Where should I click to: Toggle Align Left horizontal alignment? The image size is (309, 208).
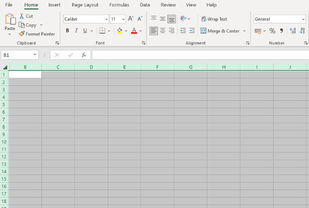pyautogui.click(x=154, y=31)
